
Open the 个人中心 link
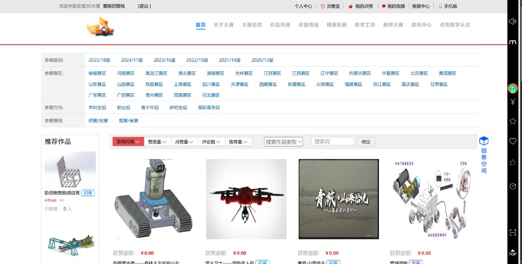pos(303,6)
